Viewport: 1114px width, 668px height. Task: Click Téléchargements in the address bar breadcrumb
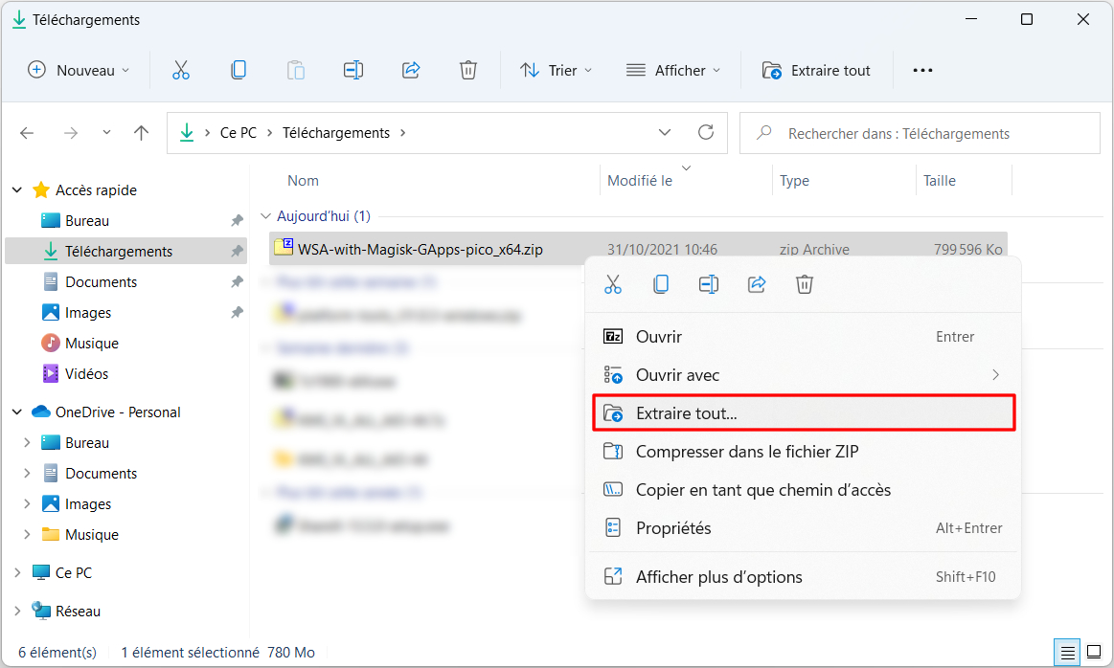[x=336, y=133]
